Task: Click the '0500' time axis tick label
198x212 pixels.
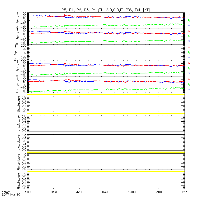Action: 158,192
